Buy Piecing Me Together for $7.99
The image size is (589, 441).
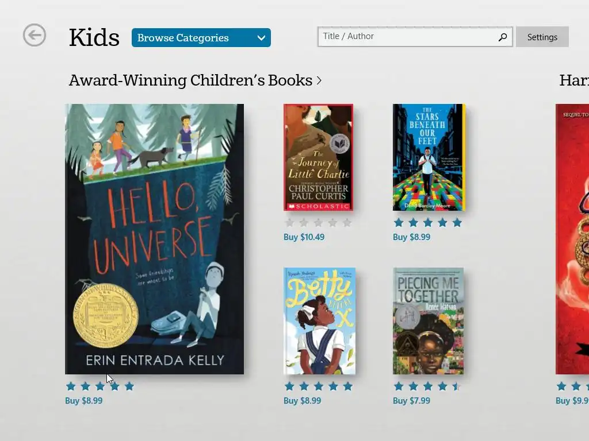(x=411, y=400)
